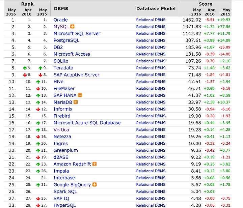Click the DBMS column header
Image resolution: width=243 pixels, height=208 pixels.
coord(61,8)
